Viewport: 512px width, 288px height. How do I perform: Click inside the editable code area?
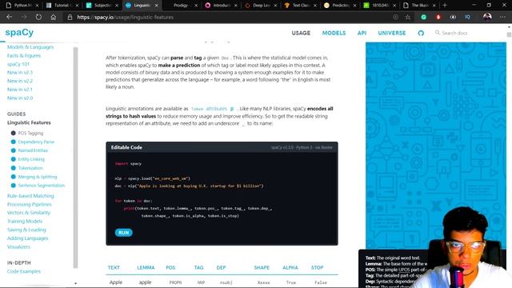click(222, 190)
